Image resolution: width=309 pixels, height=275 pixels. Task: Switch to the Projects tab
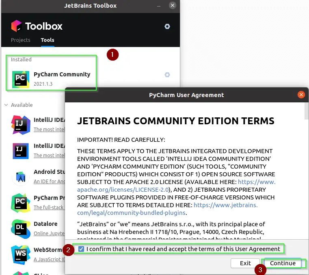point(20,40)
